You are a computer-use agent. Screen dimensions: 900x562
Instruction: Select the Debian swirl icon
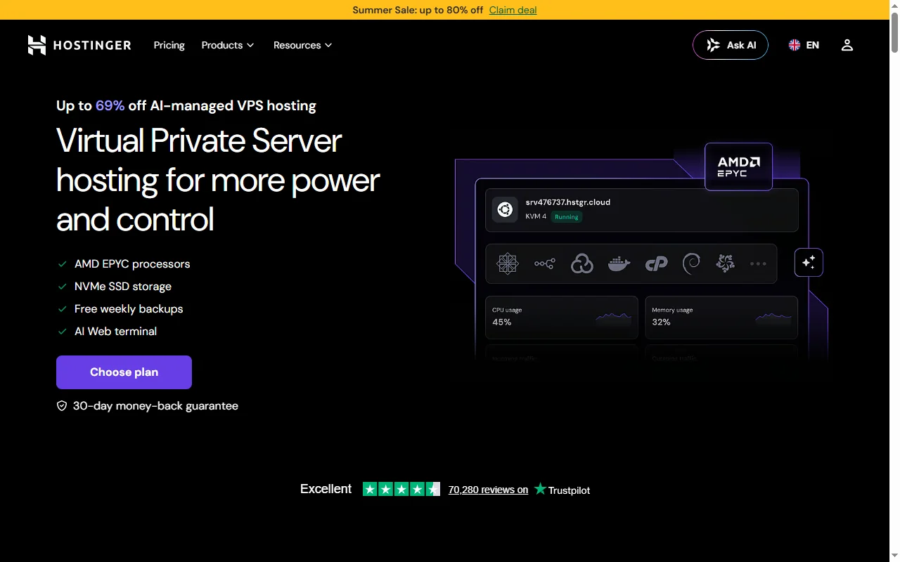tap(692, 263)
